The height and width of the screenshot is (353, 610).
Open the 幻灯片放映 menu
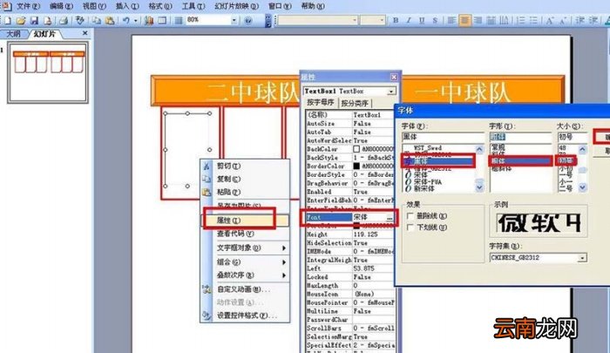pyautogui.click(x=236, y=6)
